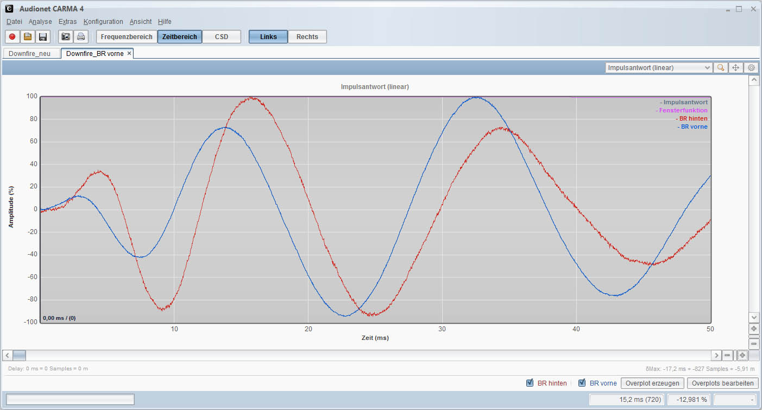This screenshot has height=410, width=762.
Task: Uncheck the BR vorne overplot checkbox
Action: (582, 383)
